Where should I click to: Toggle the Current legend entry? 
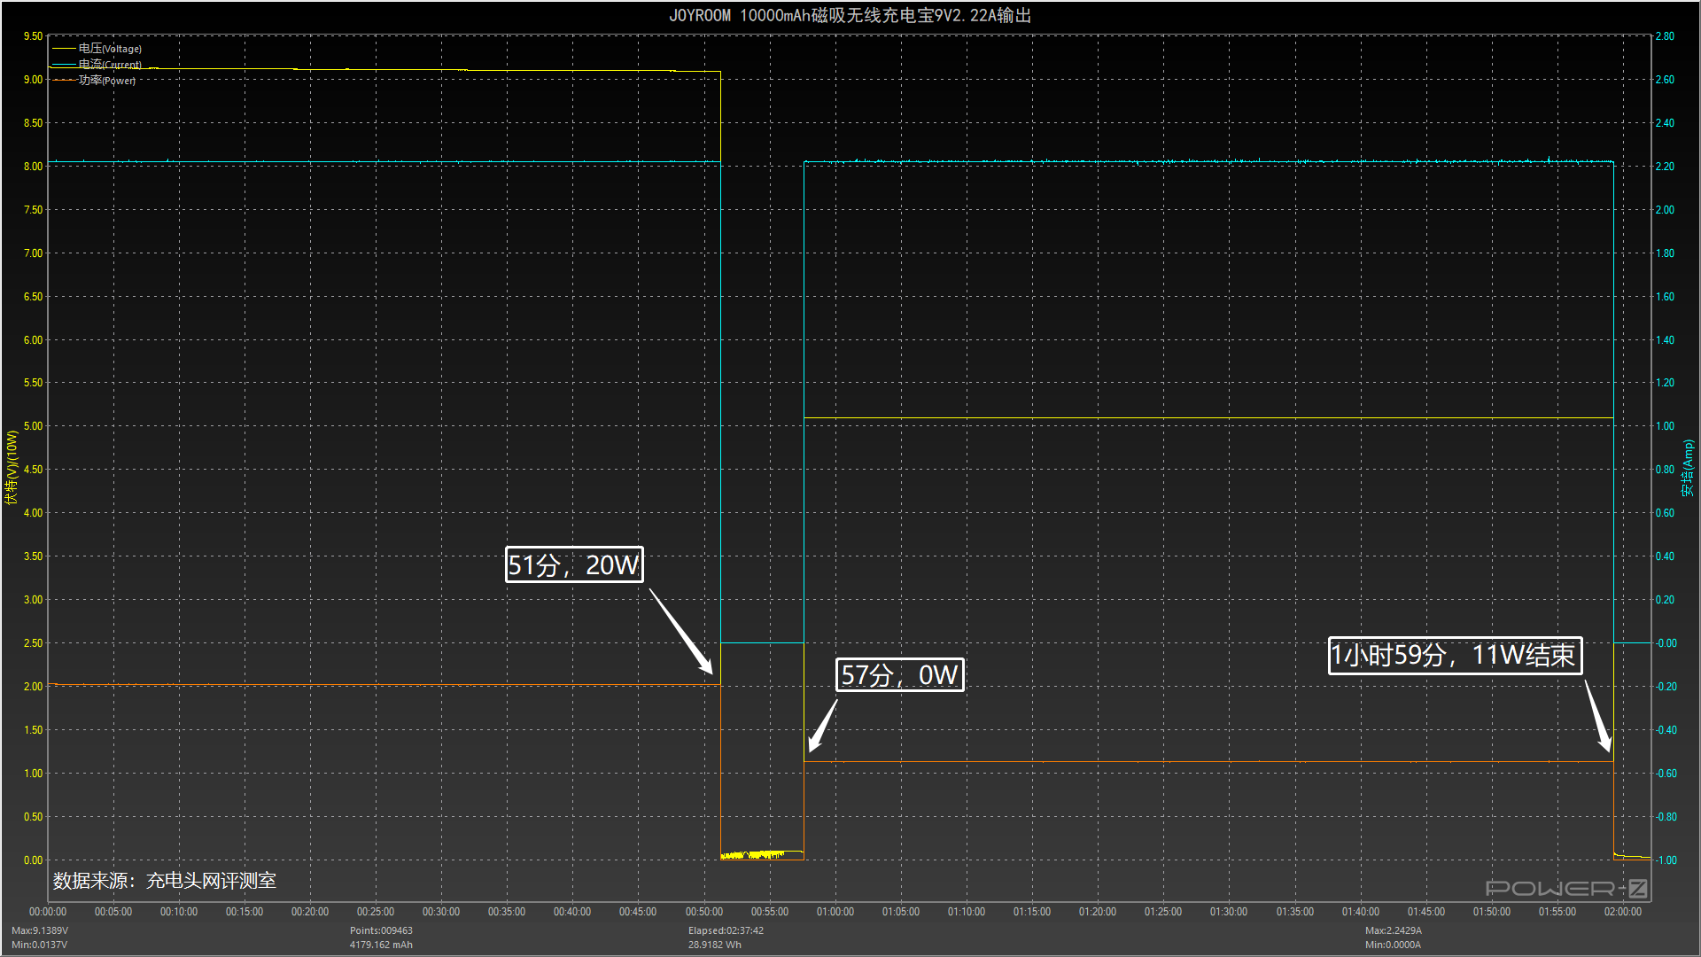coord(110,65)
